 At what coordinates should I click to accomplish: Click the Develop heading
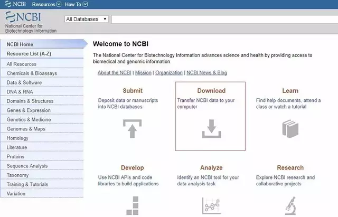132,168
